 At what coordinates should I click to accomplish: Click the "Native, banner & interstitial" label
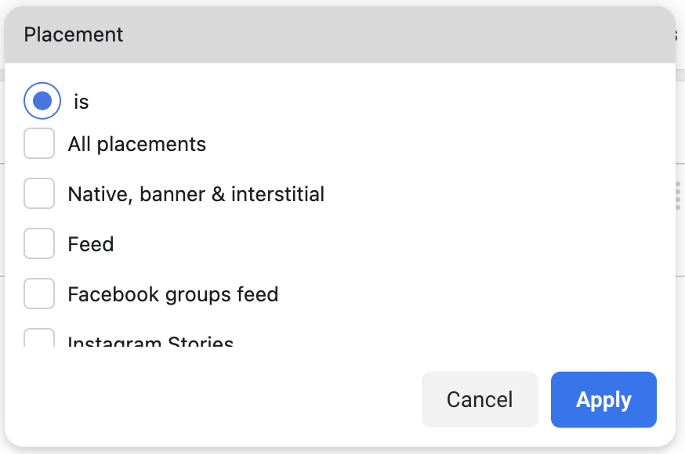coord(196,194)
